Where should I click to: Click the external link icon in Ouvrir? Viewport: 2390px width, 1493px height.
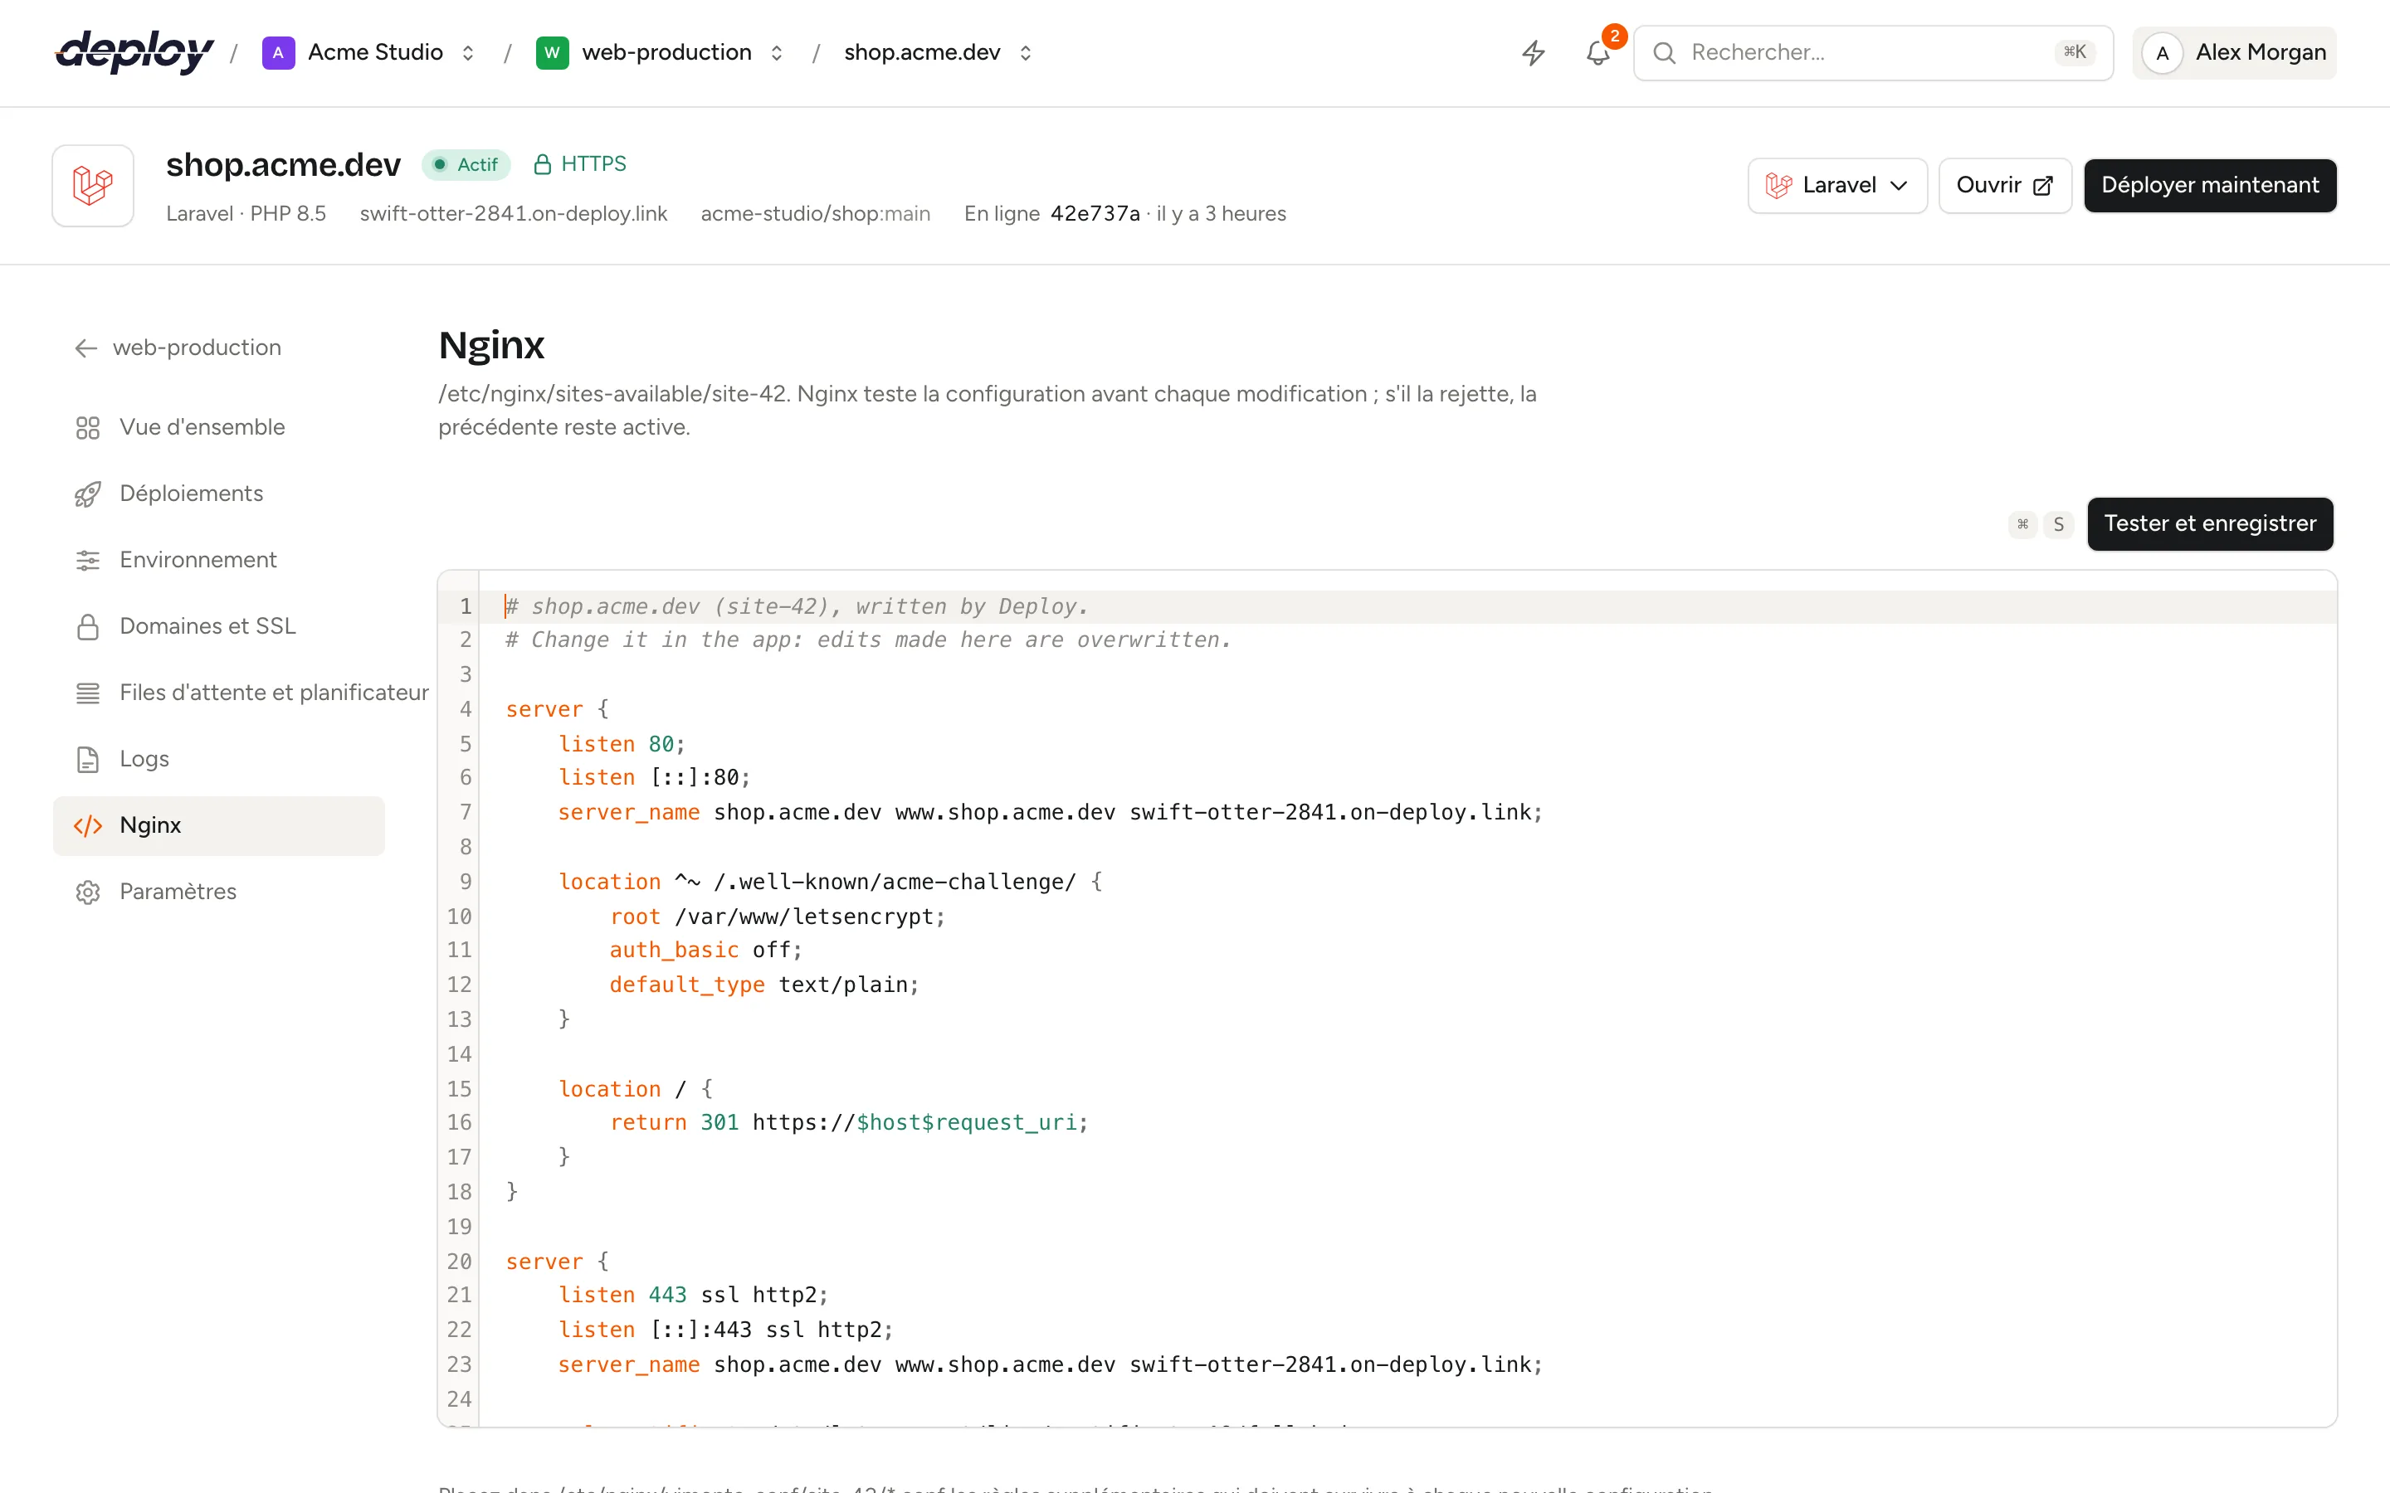[2043, 186]
